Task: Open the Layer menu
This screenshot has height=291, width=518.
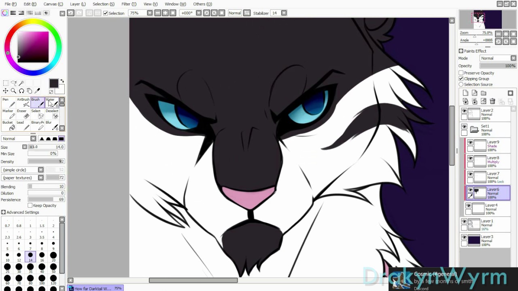Action: [x=78, y=4]
